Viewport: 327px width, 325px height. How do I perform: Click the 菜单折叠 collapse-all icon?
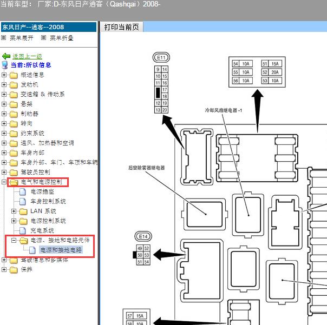(43, 38)
